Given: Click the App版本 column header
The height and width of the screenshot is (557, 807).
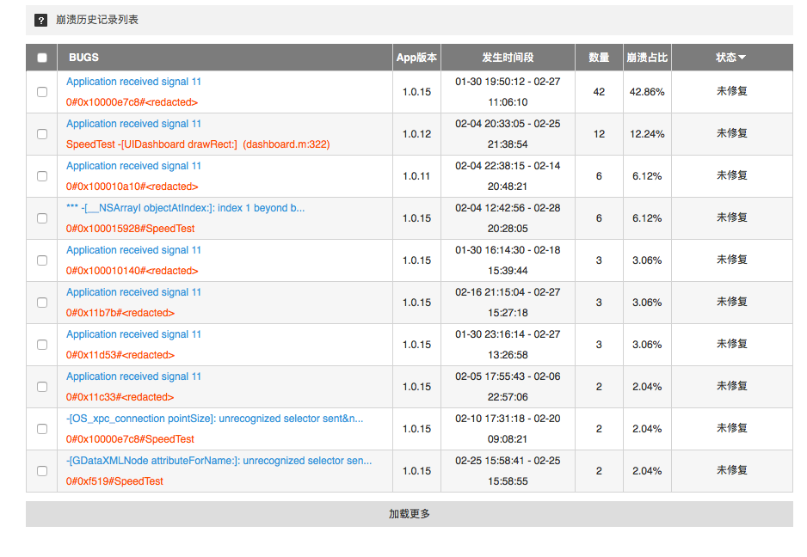Looking at the screenshot, I should (416, 58).
